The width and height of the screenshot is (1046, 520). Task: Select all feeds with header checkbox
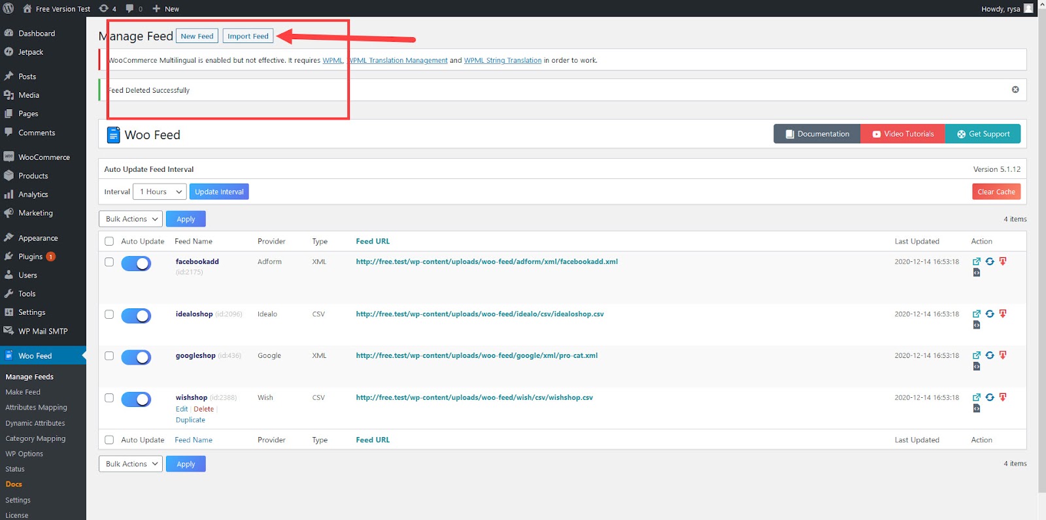[109, 241]
